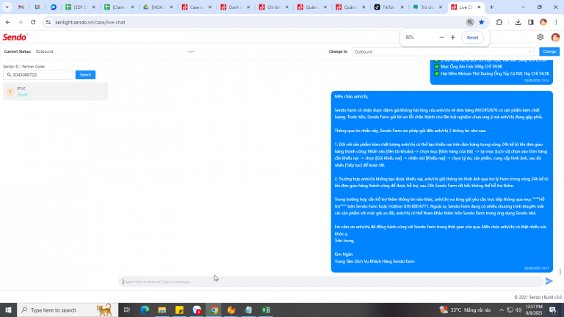Send the chat message with paper-plane icon
The width and height of the screenshot is (564, 317).
coord(549,281)
